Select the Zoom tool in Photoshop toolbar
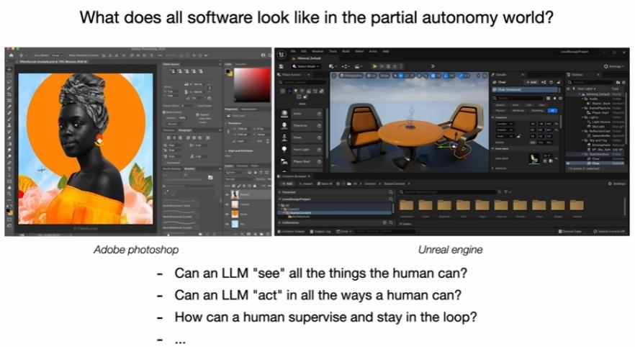Screen dimensions: 635x347 pyautogui.click(x=9, y=193)
